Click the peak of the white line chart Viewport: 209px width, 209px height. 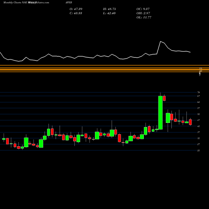tap(161, 41)
